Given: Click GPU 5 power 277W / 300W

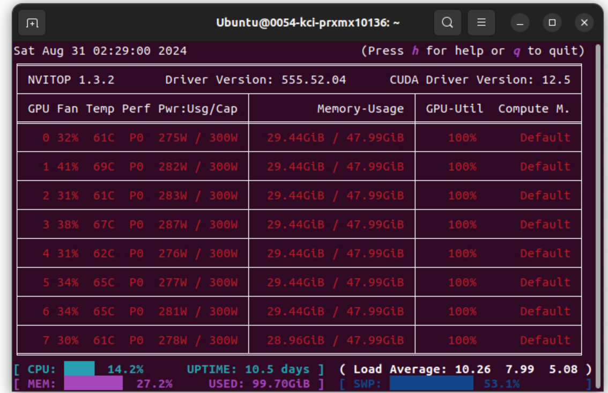Looking at the screenshot, I should pos(198,283).
